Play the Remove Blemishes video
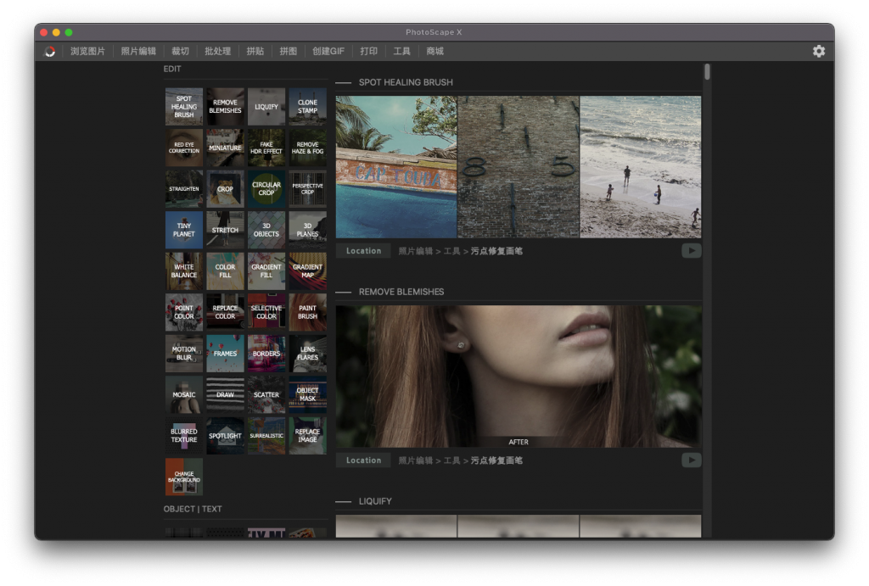This screenshot has height=586, width=869. point(691,460)
